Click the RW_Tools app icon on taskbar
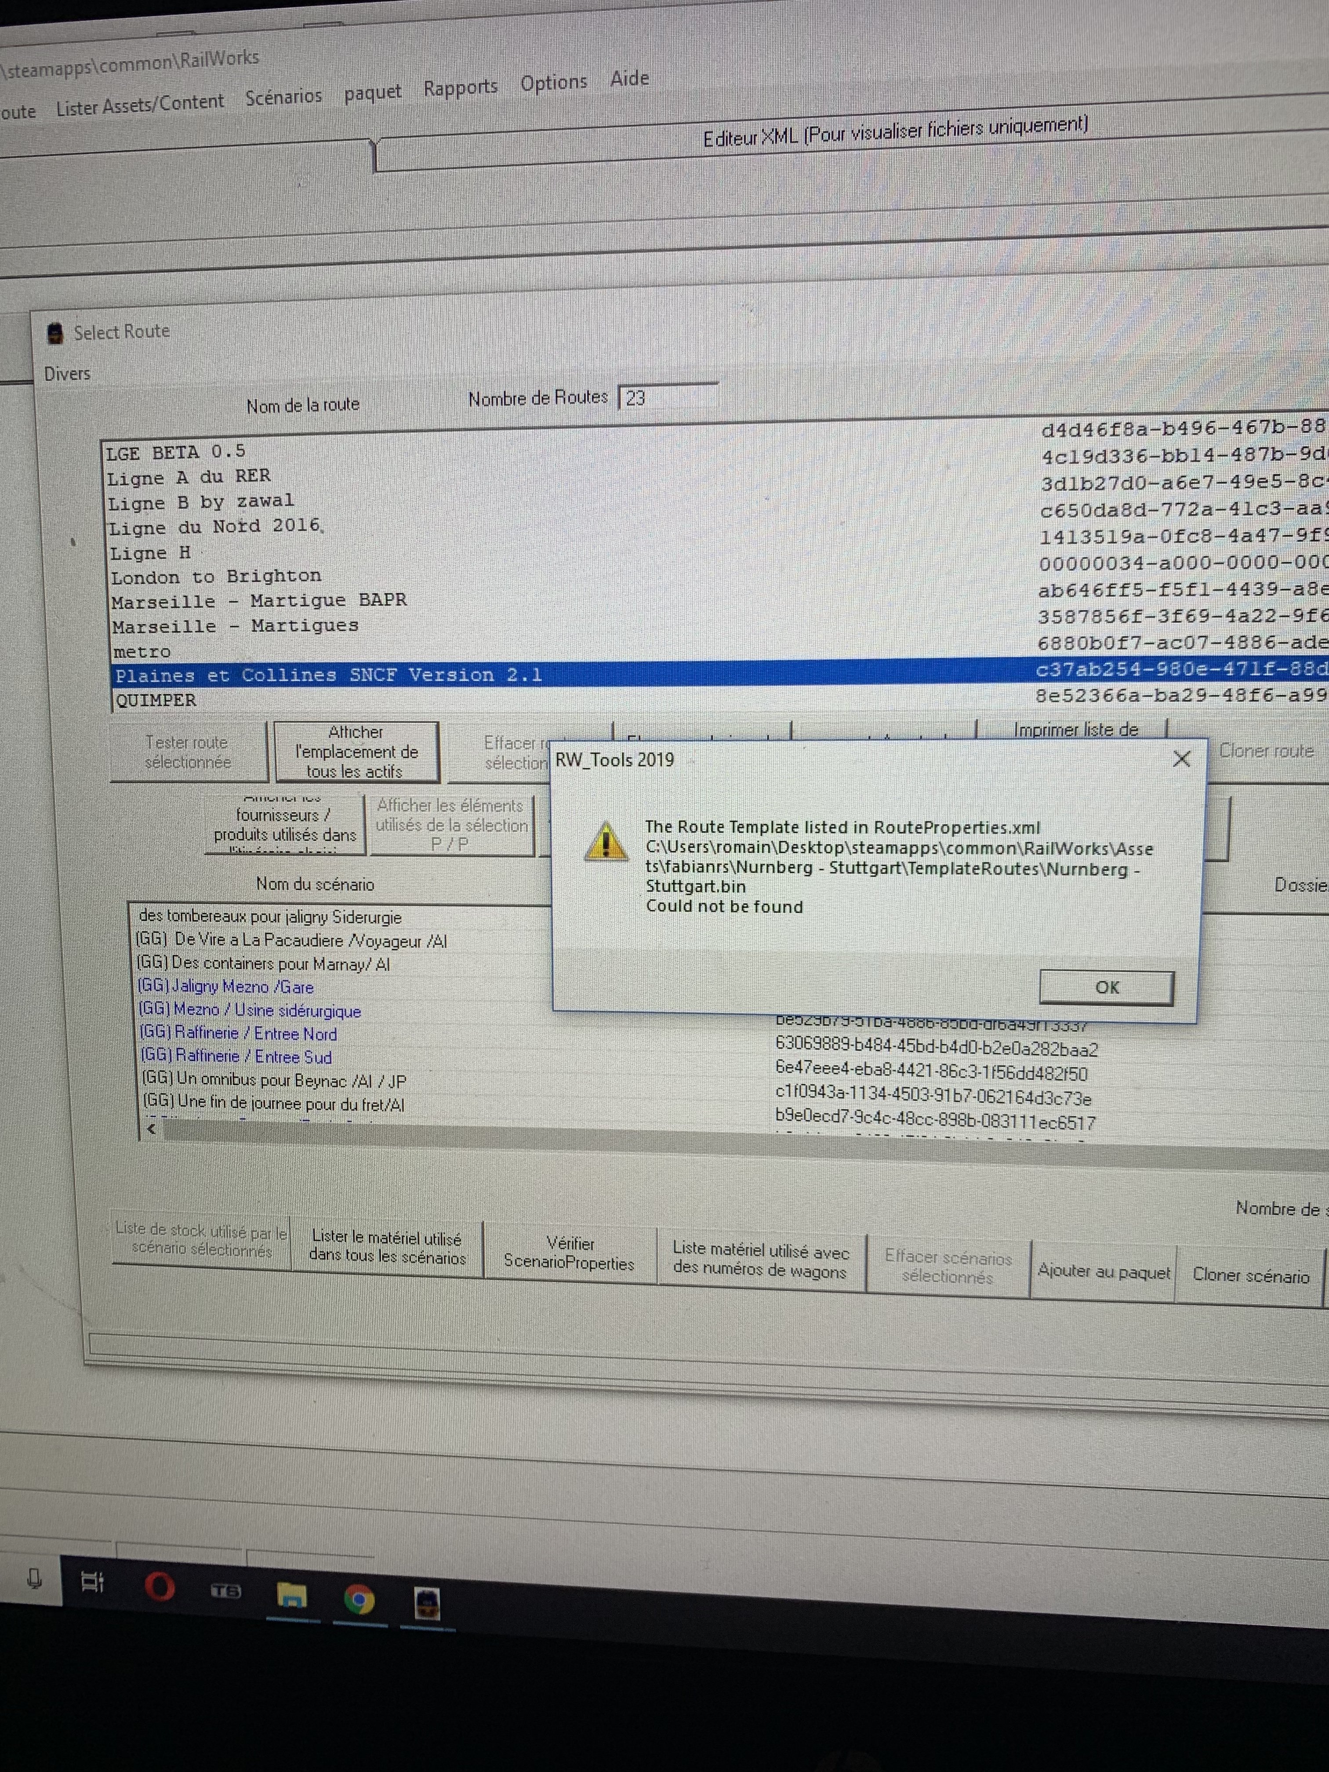 click(427, 1604)
